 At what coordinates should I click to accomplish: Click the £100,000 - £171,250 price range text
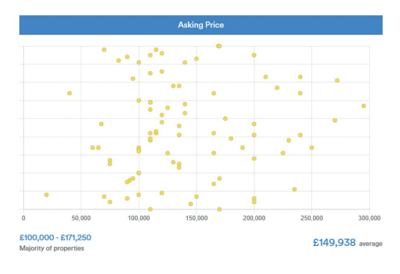pos(55,237)
